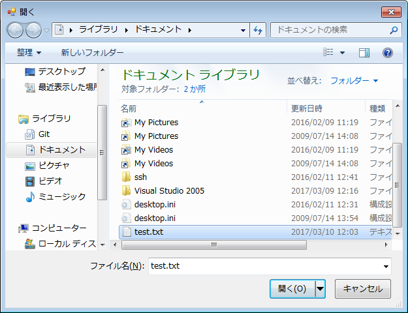The image size is (408, 313).
Task: Select desktop.ini dated 2009/07/14
Action: (255, 218)
